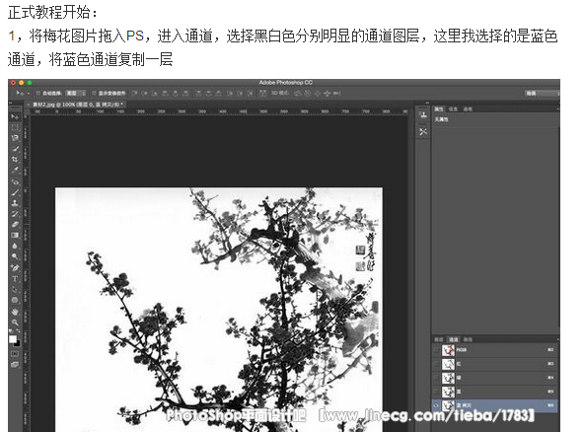This screenshot has height=432, width=584.
Task: Open the auto-select 图层 dropdown
Action: (x=76, y=93)
